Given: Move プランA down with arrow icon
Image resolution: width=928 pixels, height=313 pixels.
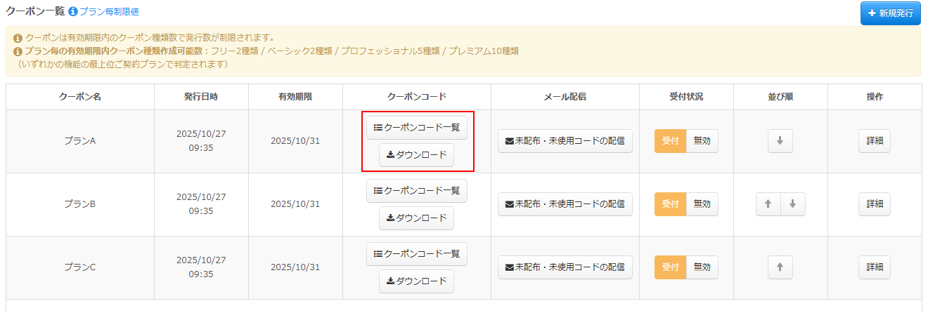Looking at the screenshot, I should [x=780, y=141].
